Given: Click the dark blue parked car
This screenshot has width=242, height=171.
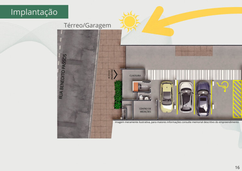Looking at the screenshot, I should tap(203, 99).
